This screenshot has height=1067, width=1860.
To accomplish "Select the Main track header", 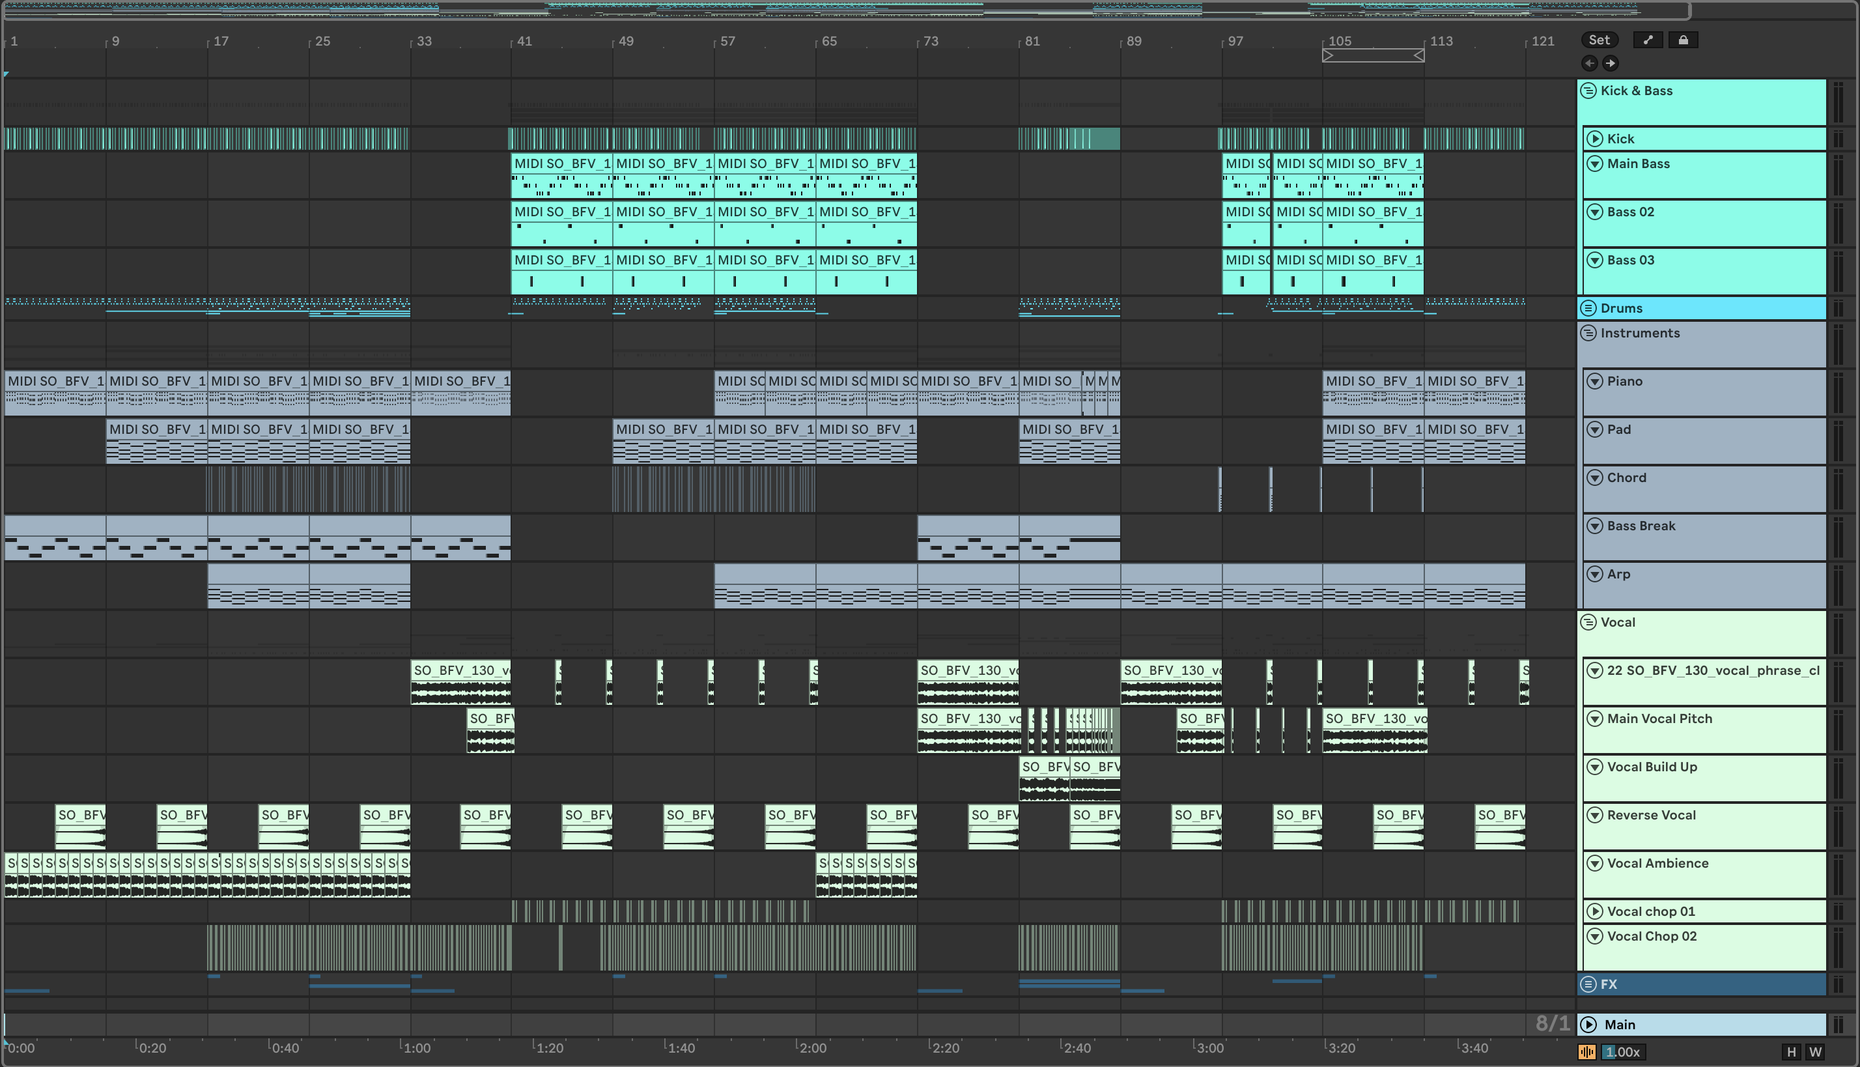I will (x=1701, y=1025).
